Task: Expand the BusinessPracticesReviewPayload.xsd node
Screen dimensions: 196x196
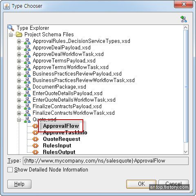Action: [19, 74]
